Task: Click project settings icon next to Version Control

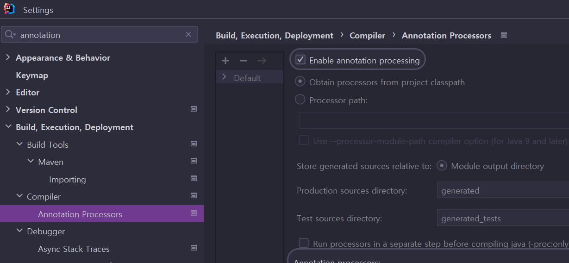Action: pyautogui.click(x=194, y=109)
